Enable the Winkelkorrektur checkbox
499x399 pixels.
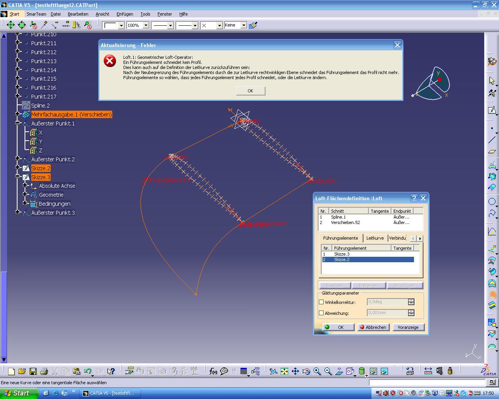click(322, 302)
